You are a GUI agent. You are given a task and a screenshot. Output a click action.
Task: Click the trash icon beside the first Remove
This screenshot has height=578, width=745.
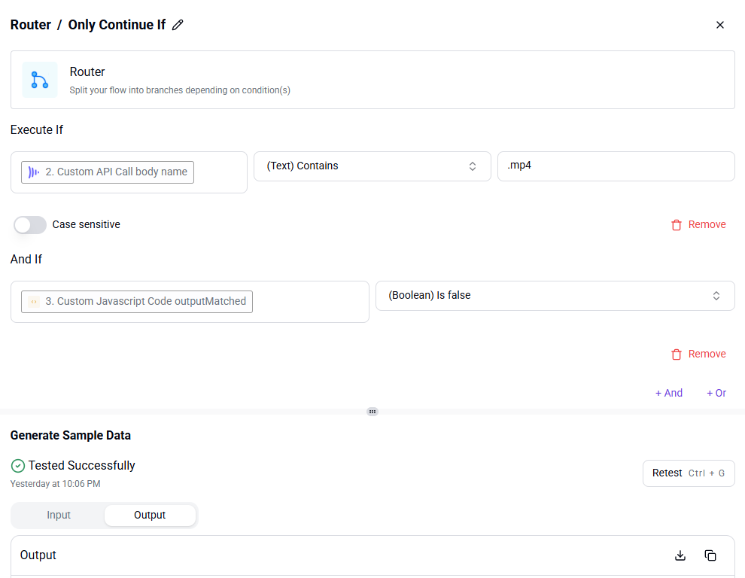[676, 225]
